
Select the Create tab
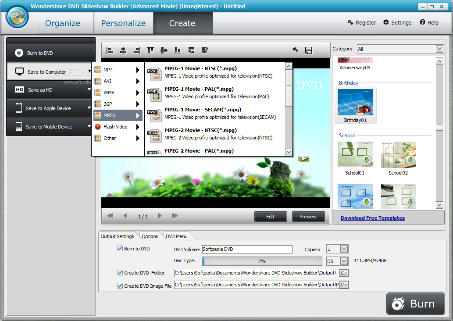183,23
